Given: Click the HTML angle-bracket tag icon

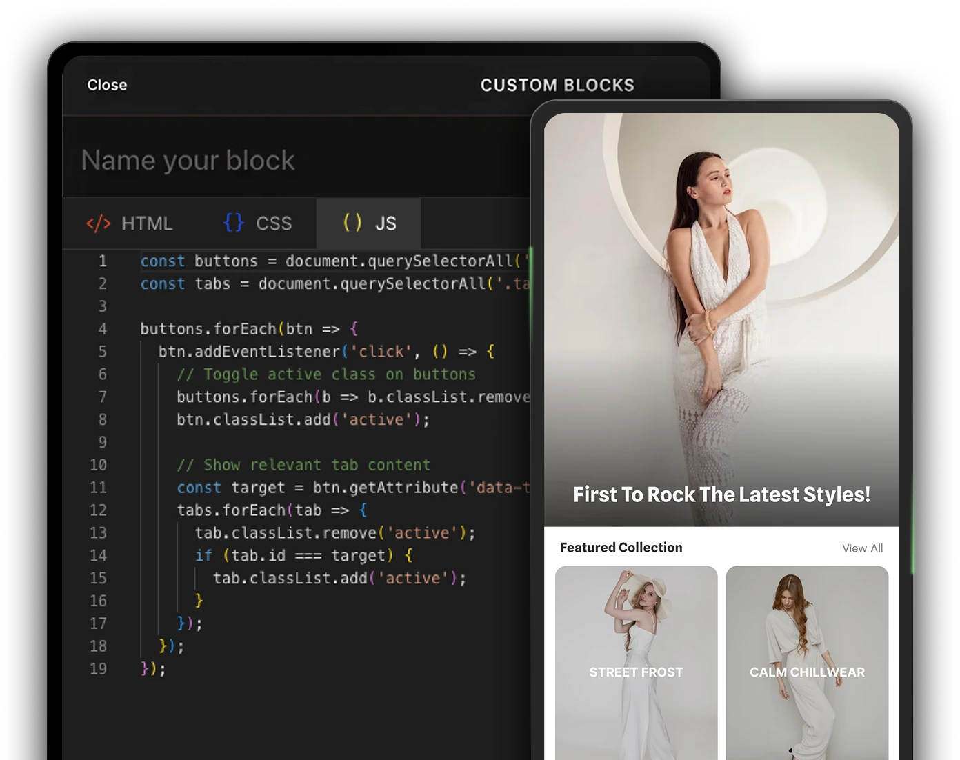Looking at the screenshot, I should (x=98, y=223).
